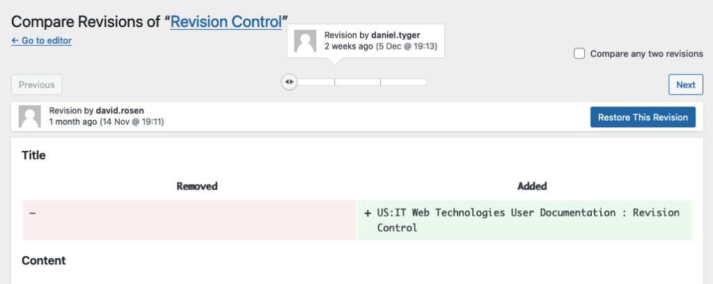Return via the Go to editor link

41,40
